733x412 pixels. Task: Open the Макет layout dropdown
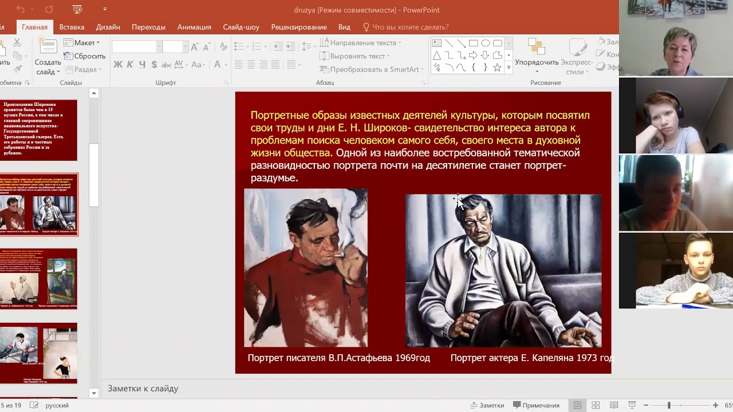click(81, 43)
